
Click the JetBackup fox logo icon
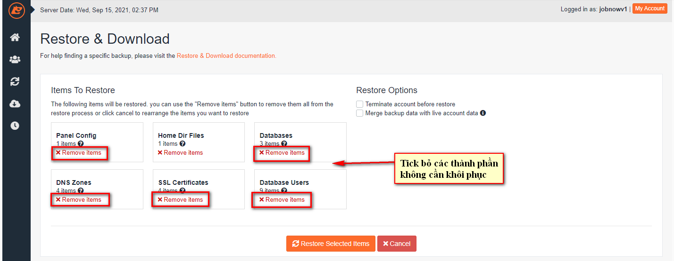tap(16, 10)
